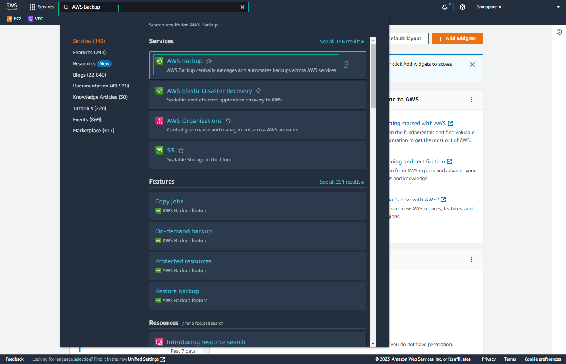Open the Terms footer link

(x=510, y=359)
